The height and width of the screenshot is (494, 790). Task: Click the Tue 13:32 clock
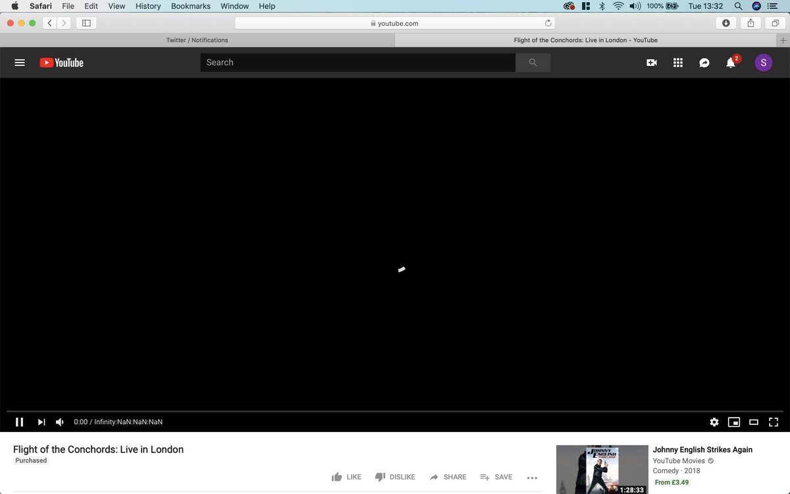click(706, 6)
